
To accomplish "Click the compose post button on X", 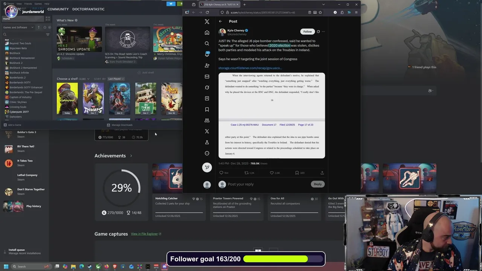I will 207,167.
